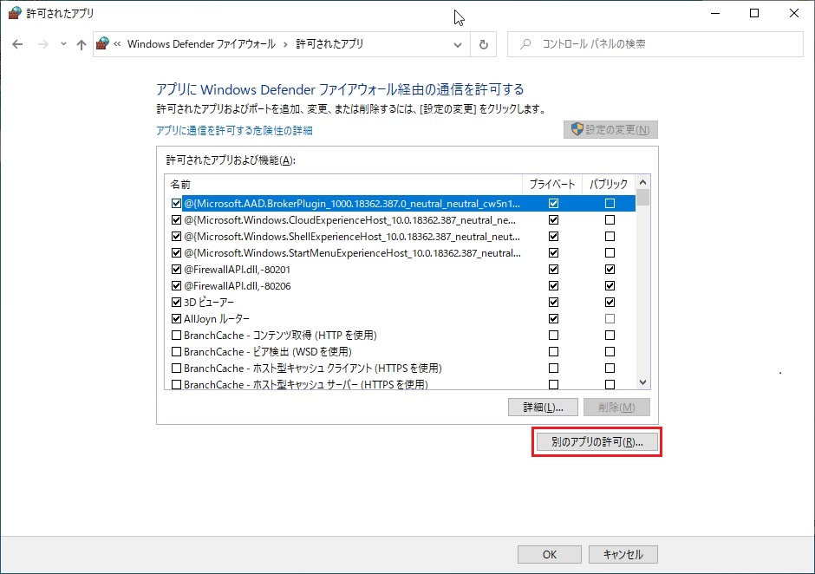Click the title bar firewall icon
Viewport: 815px width, 574px height.
(x=15, y=13)
